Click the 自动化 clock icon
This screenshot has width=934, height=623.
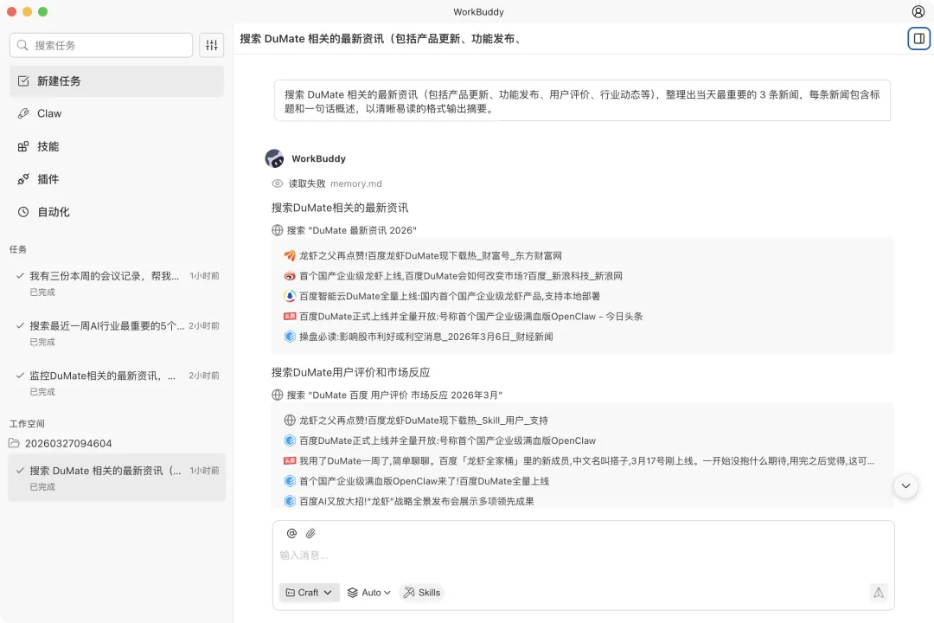pyautogui.click(x=23, y=212)
